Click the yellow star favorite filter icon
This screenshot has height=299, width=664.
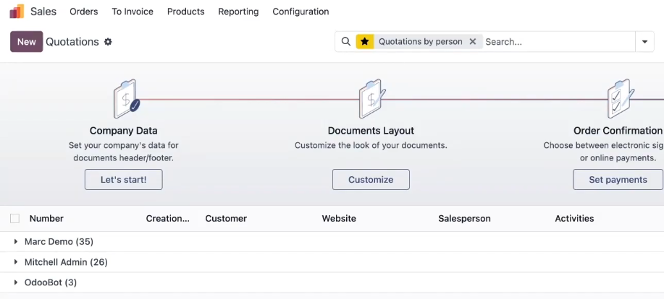click(x=365, y=41)
